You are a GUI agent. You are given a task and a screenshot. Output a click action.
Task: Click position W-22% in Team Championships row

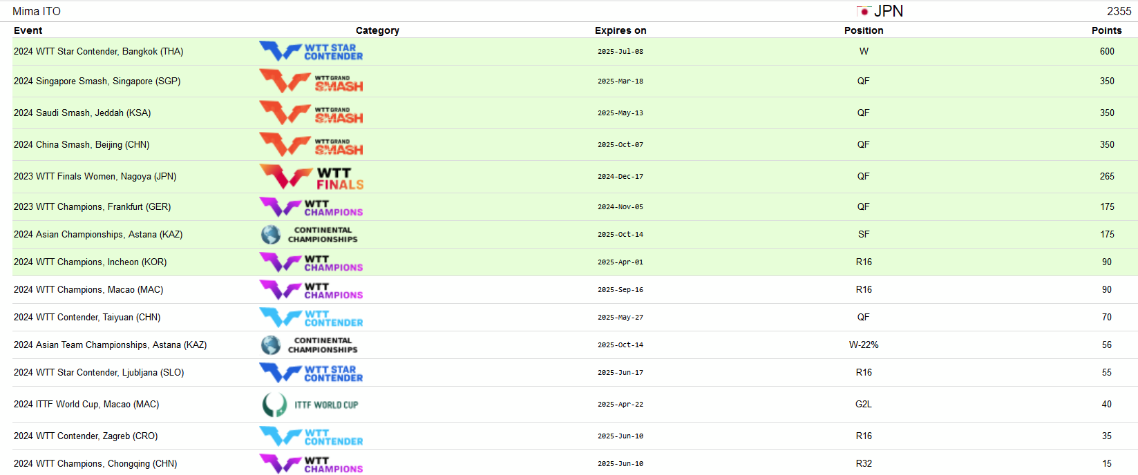(864, 345)
